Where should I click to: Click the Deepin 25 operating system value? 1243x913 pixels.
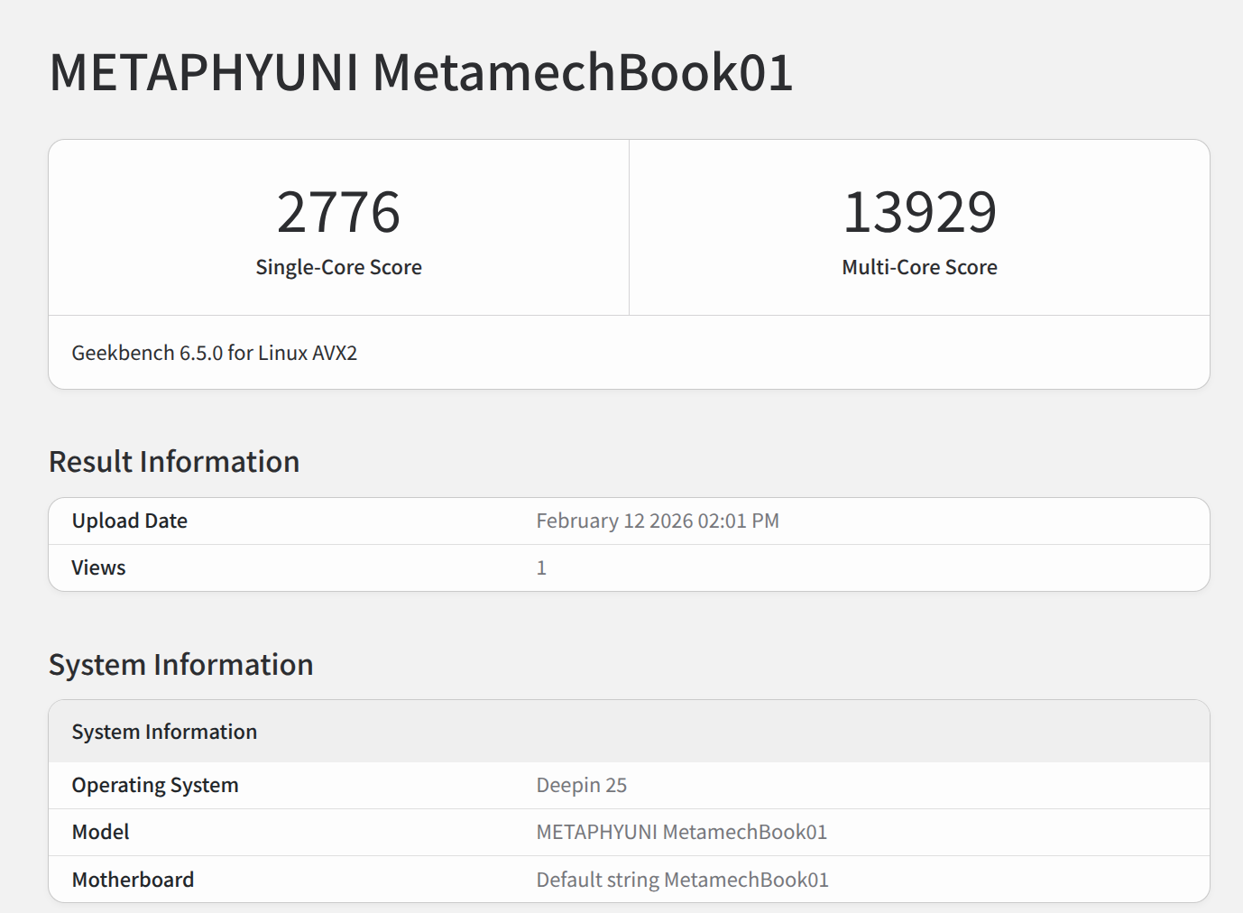[x=581, y=785]
